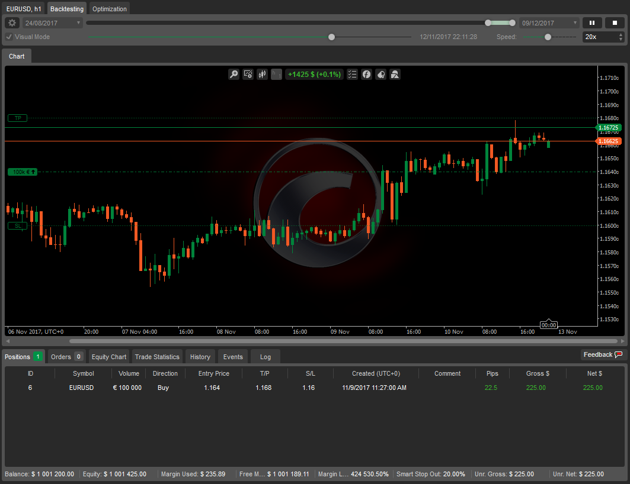Click the orange 1.16625 price tag

(608, 141)
